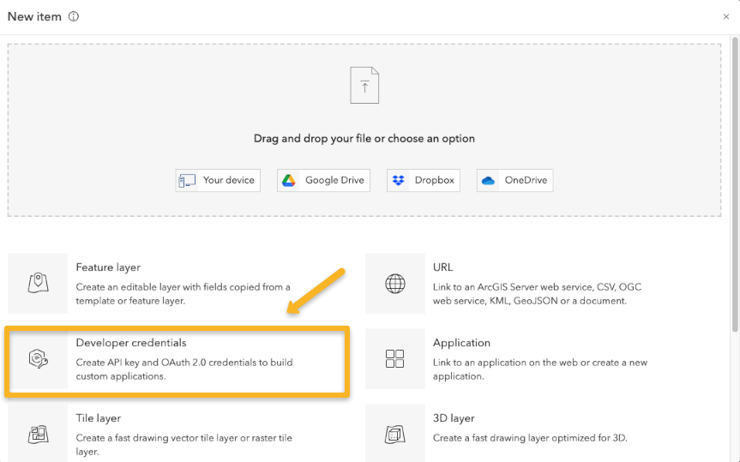The image size is (740, 462).
Task: Click the upload file icon in drop zone
Action: pyautogui.click(x=364, y=85)
